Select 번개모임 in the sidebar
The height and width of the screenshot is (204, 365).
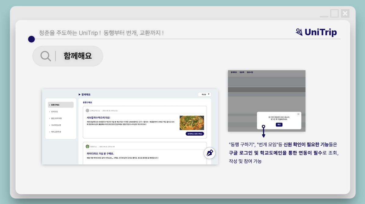[x=54, y=112]
